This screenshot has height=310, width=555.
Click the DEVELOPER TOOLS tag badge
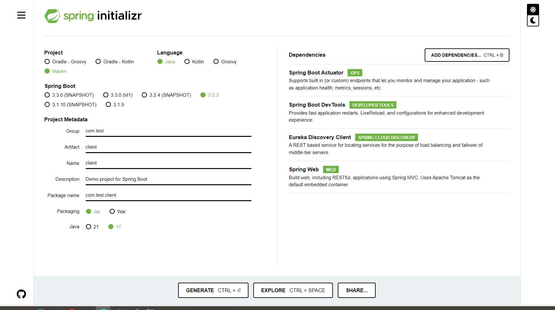373,105
